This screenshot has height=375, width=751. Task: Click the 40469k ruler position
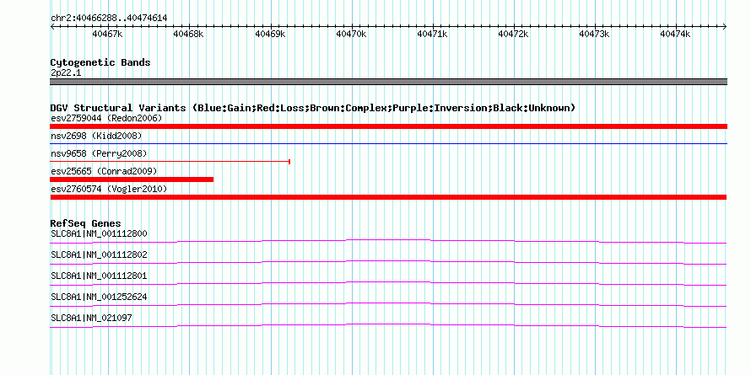coord(271,34)
